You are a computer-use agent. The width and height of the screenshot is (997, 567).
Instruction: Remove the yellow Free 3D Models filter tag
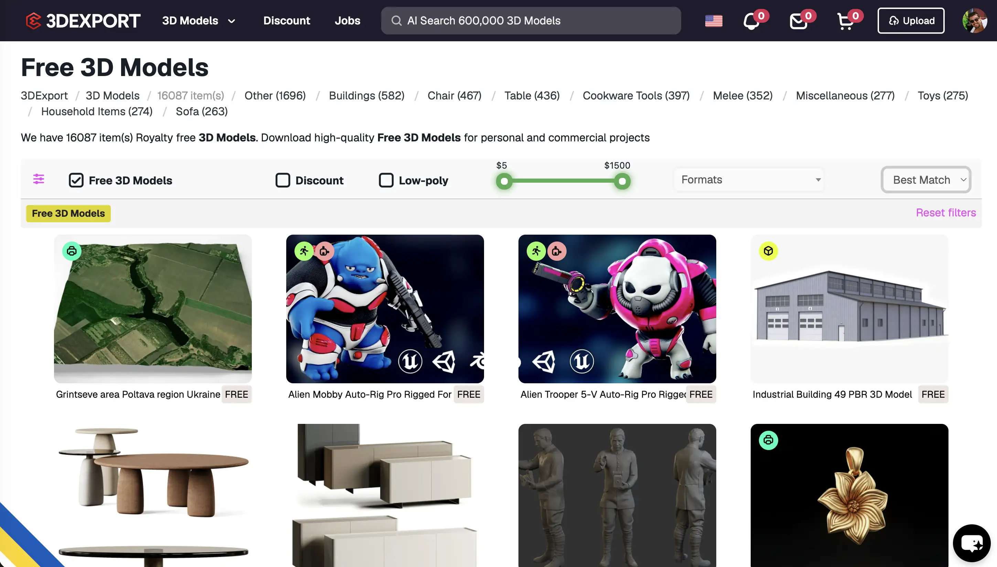[68, 213]
